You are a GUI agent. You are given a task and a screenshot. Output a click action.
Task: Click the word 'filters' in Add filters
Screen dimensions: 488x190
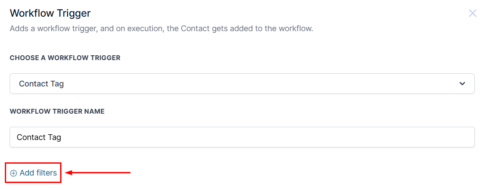pos(46,173)
